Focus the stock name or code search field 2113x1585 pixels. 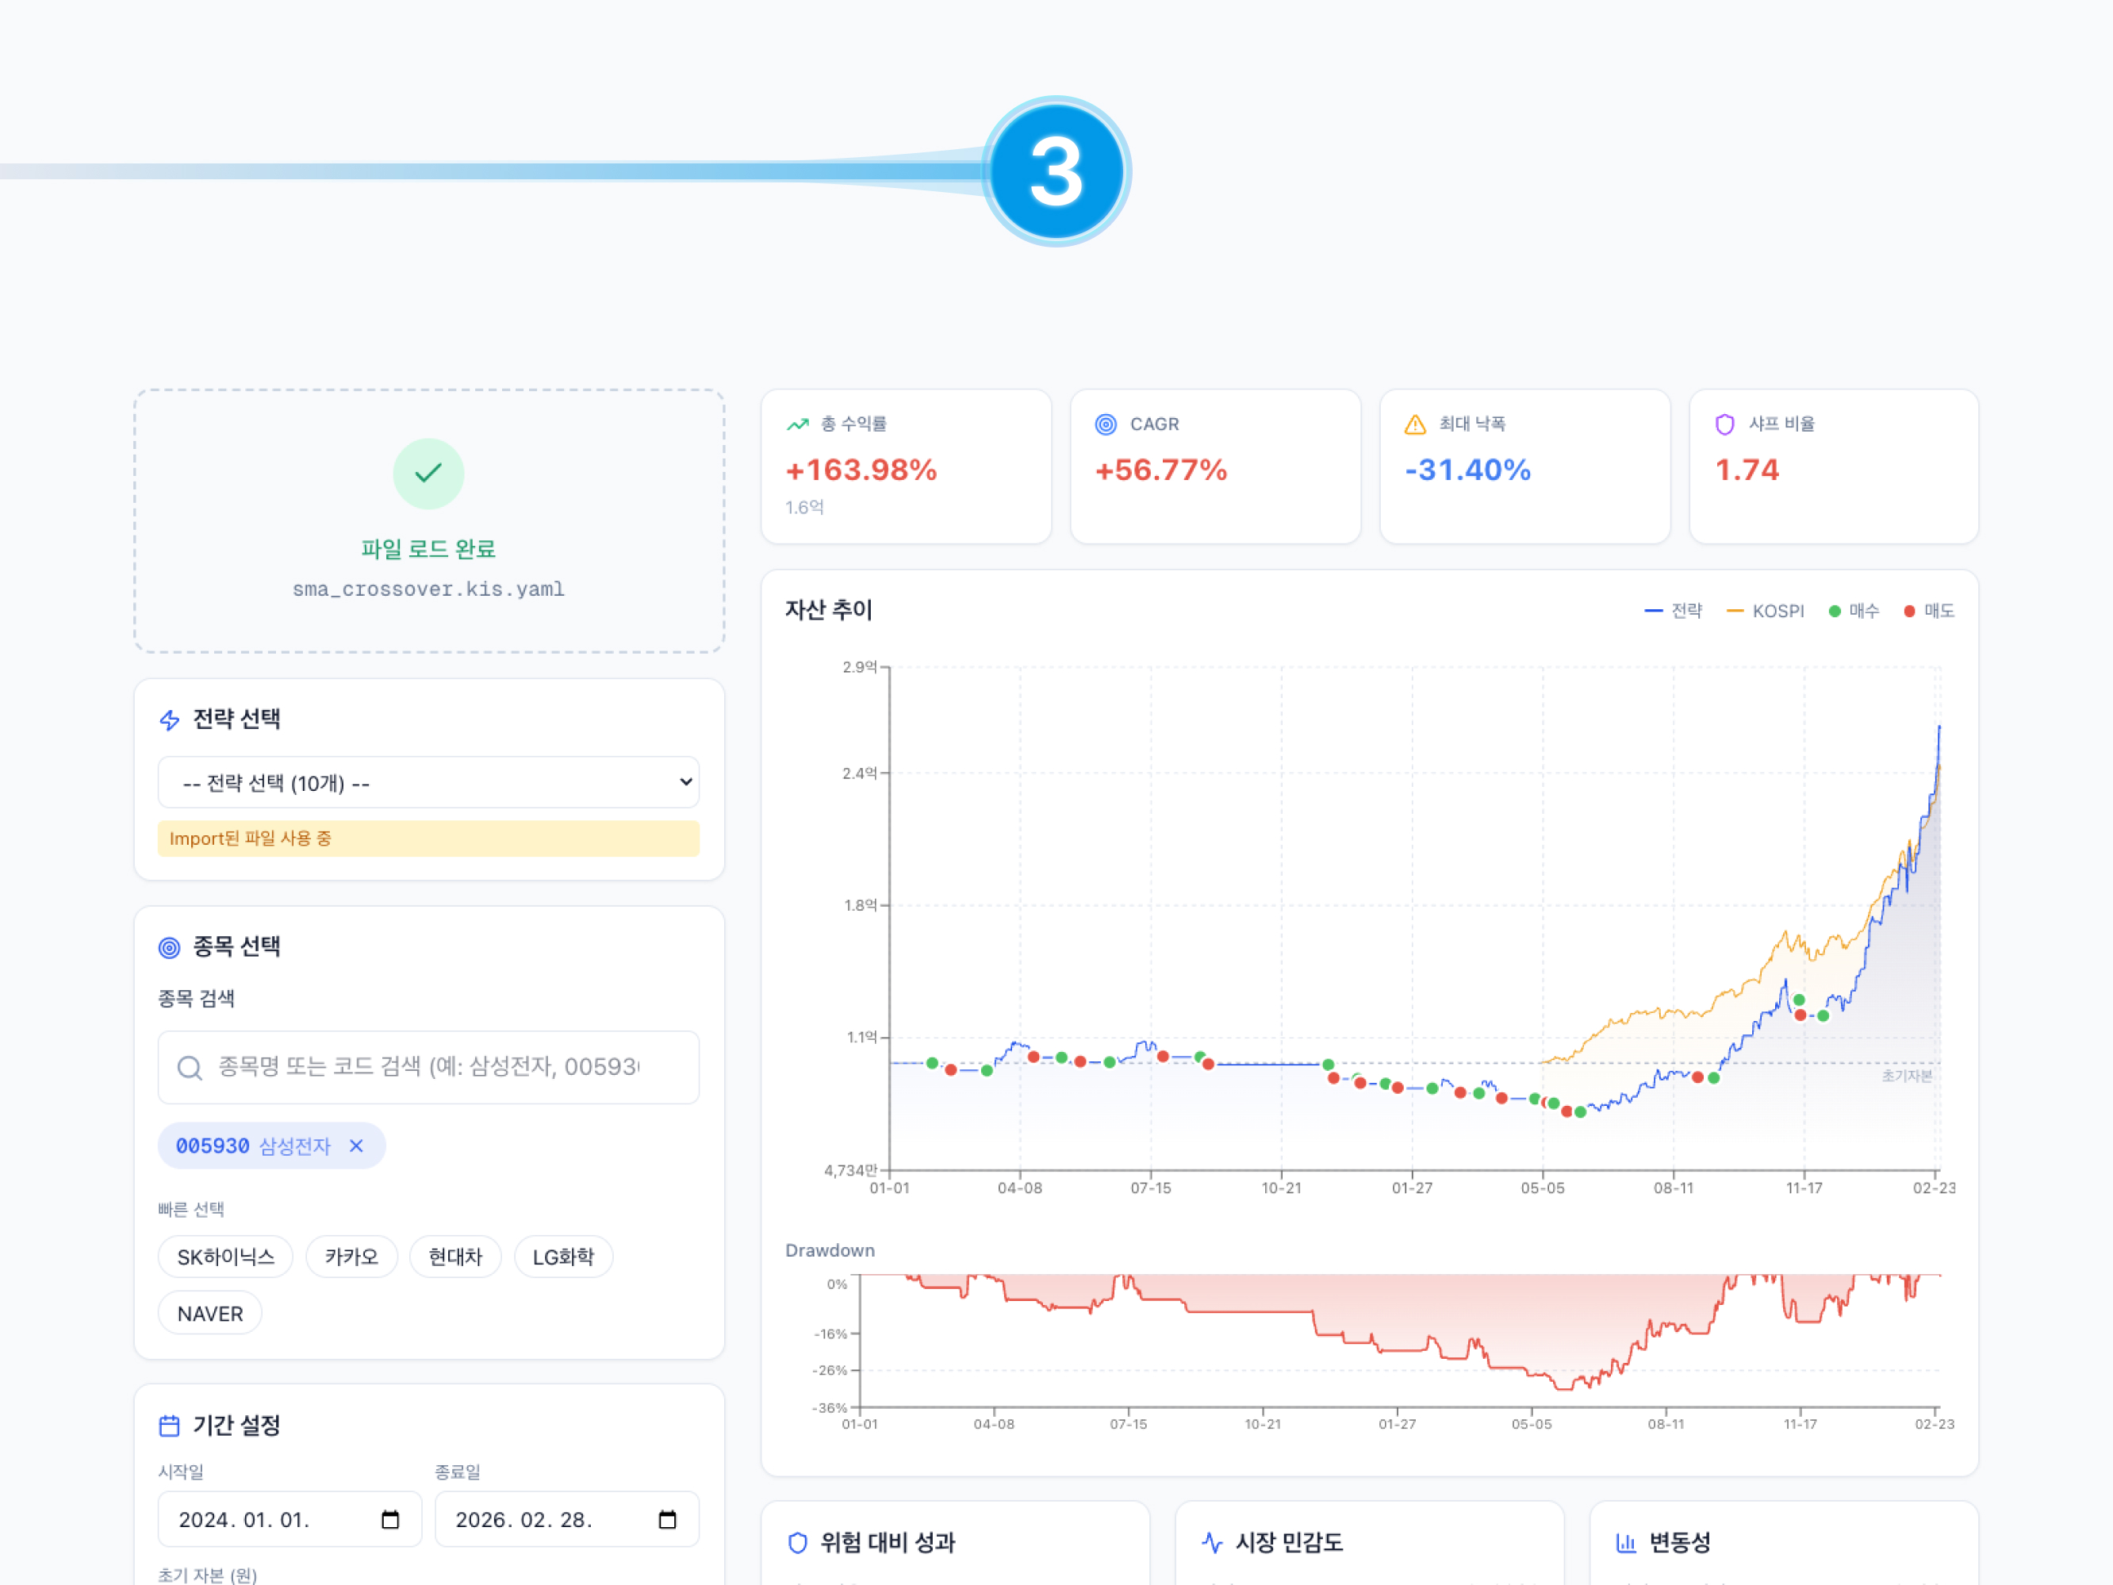pyautogui.click(x=428, y=1067)
